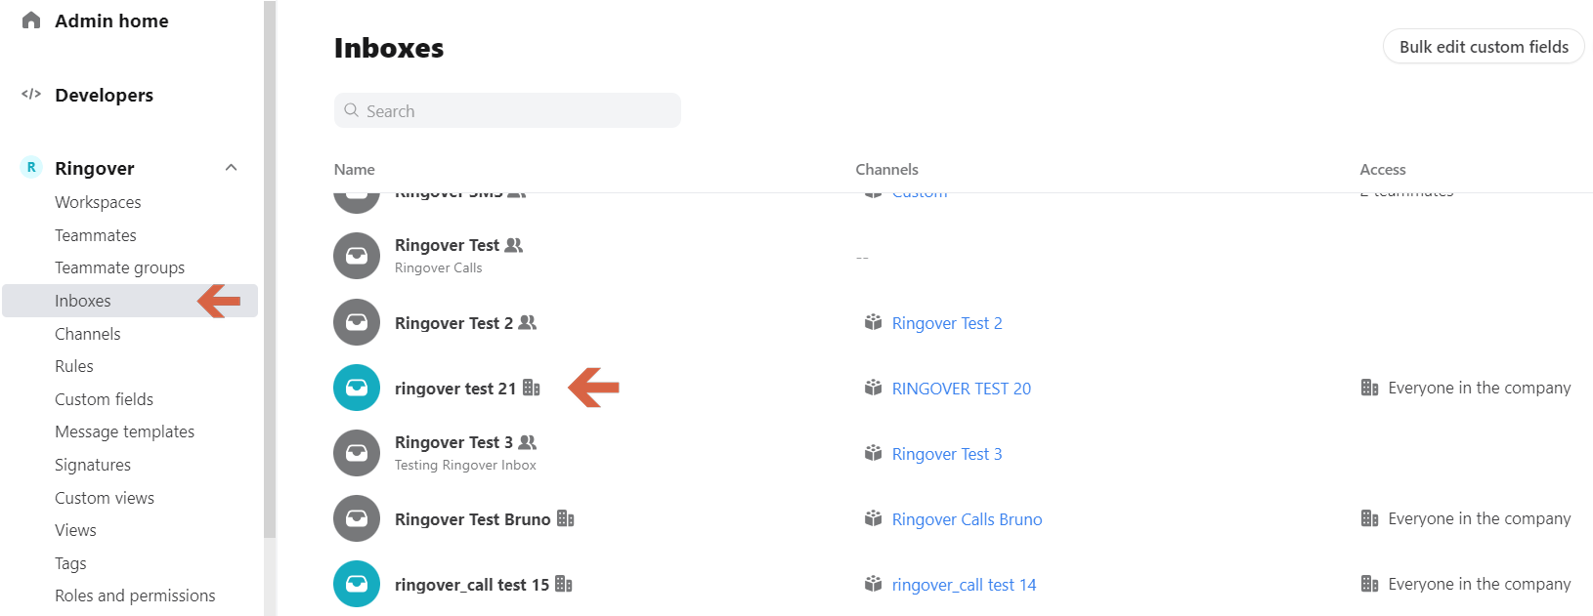Open Message templates settings

pos(125,431)
